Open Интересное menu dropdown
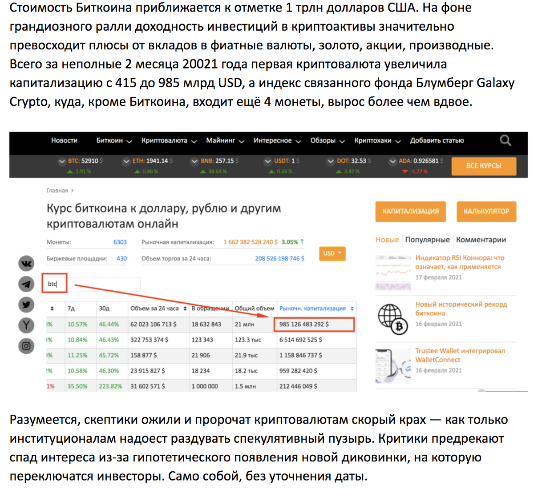Viewport: 534px width, 489px height. click(x=277, y=140)
